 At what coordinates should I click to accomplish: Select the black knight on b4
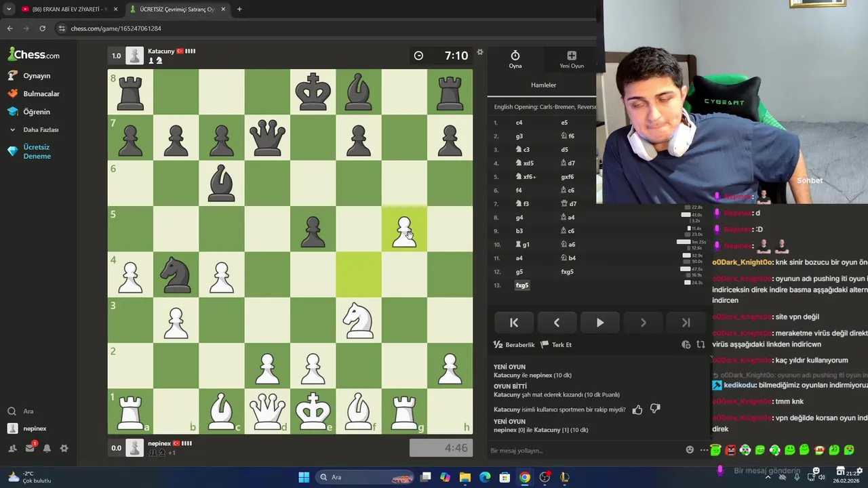coord(176,275)
